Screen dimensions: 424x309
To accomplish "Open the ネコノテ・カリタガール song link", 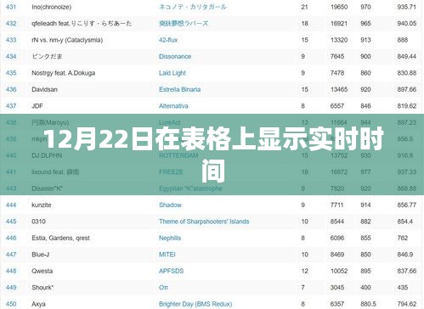I will point(193,7).
